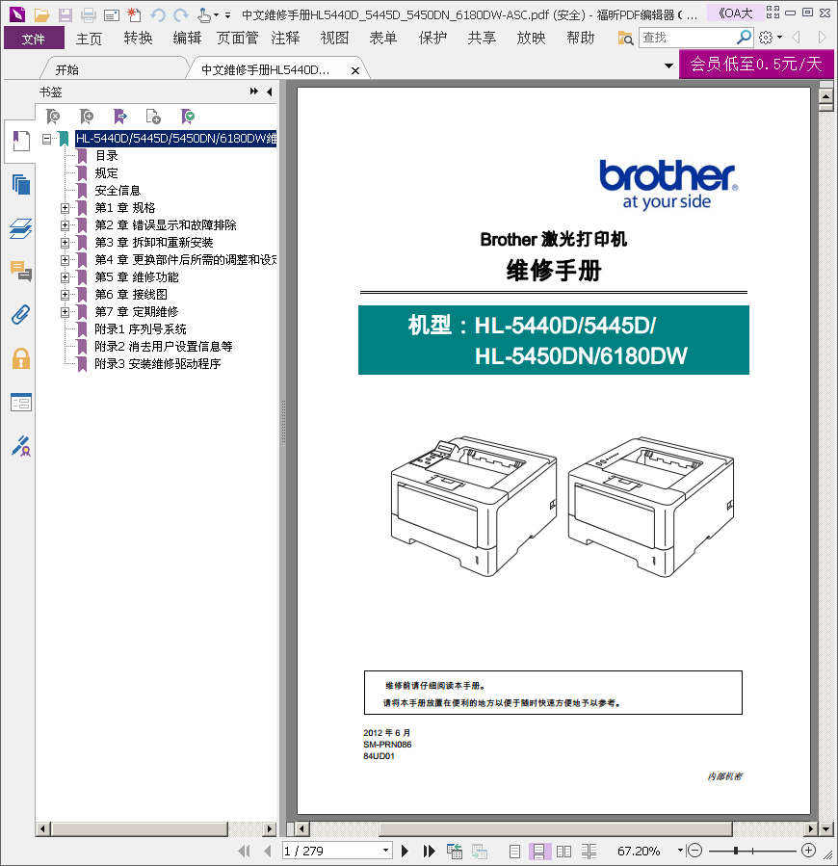This screenshot has height=866, width=838.
Task: Click the Save disk icon
Action: coord(65,15)
